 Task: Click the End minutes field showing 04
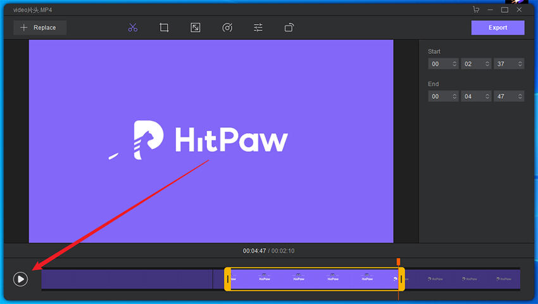click(x=476, y=96)
